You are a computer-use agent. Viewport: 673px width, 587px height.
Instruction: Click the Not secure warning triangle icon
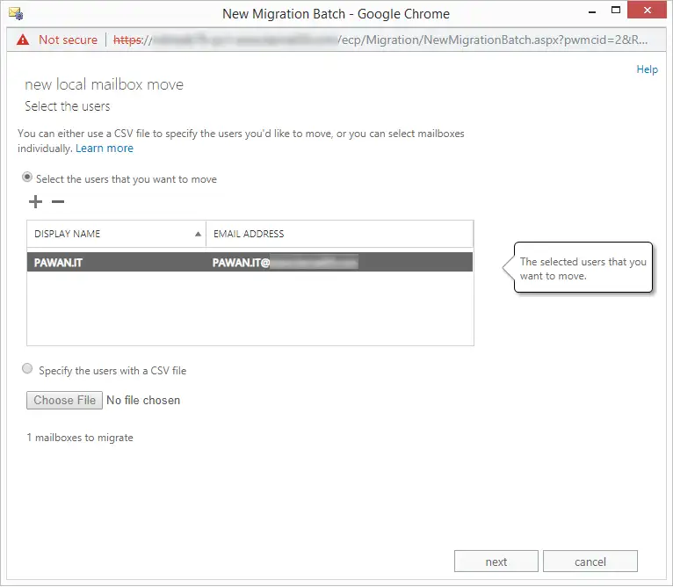pos(22,40)
